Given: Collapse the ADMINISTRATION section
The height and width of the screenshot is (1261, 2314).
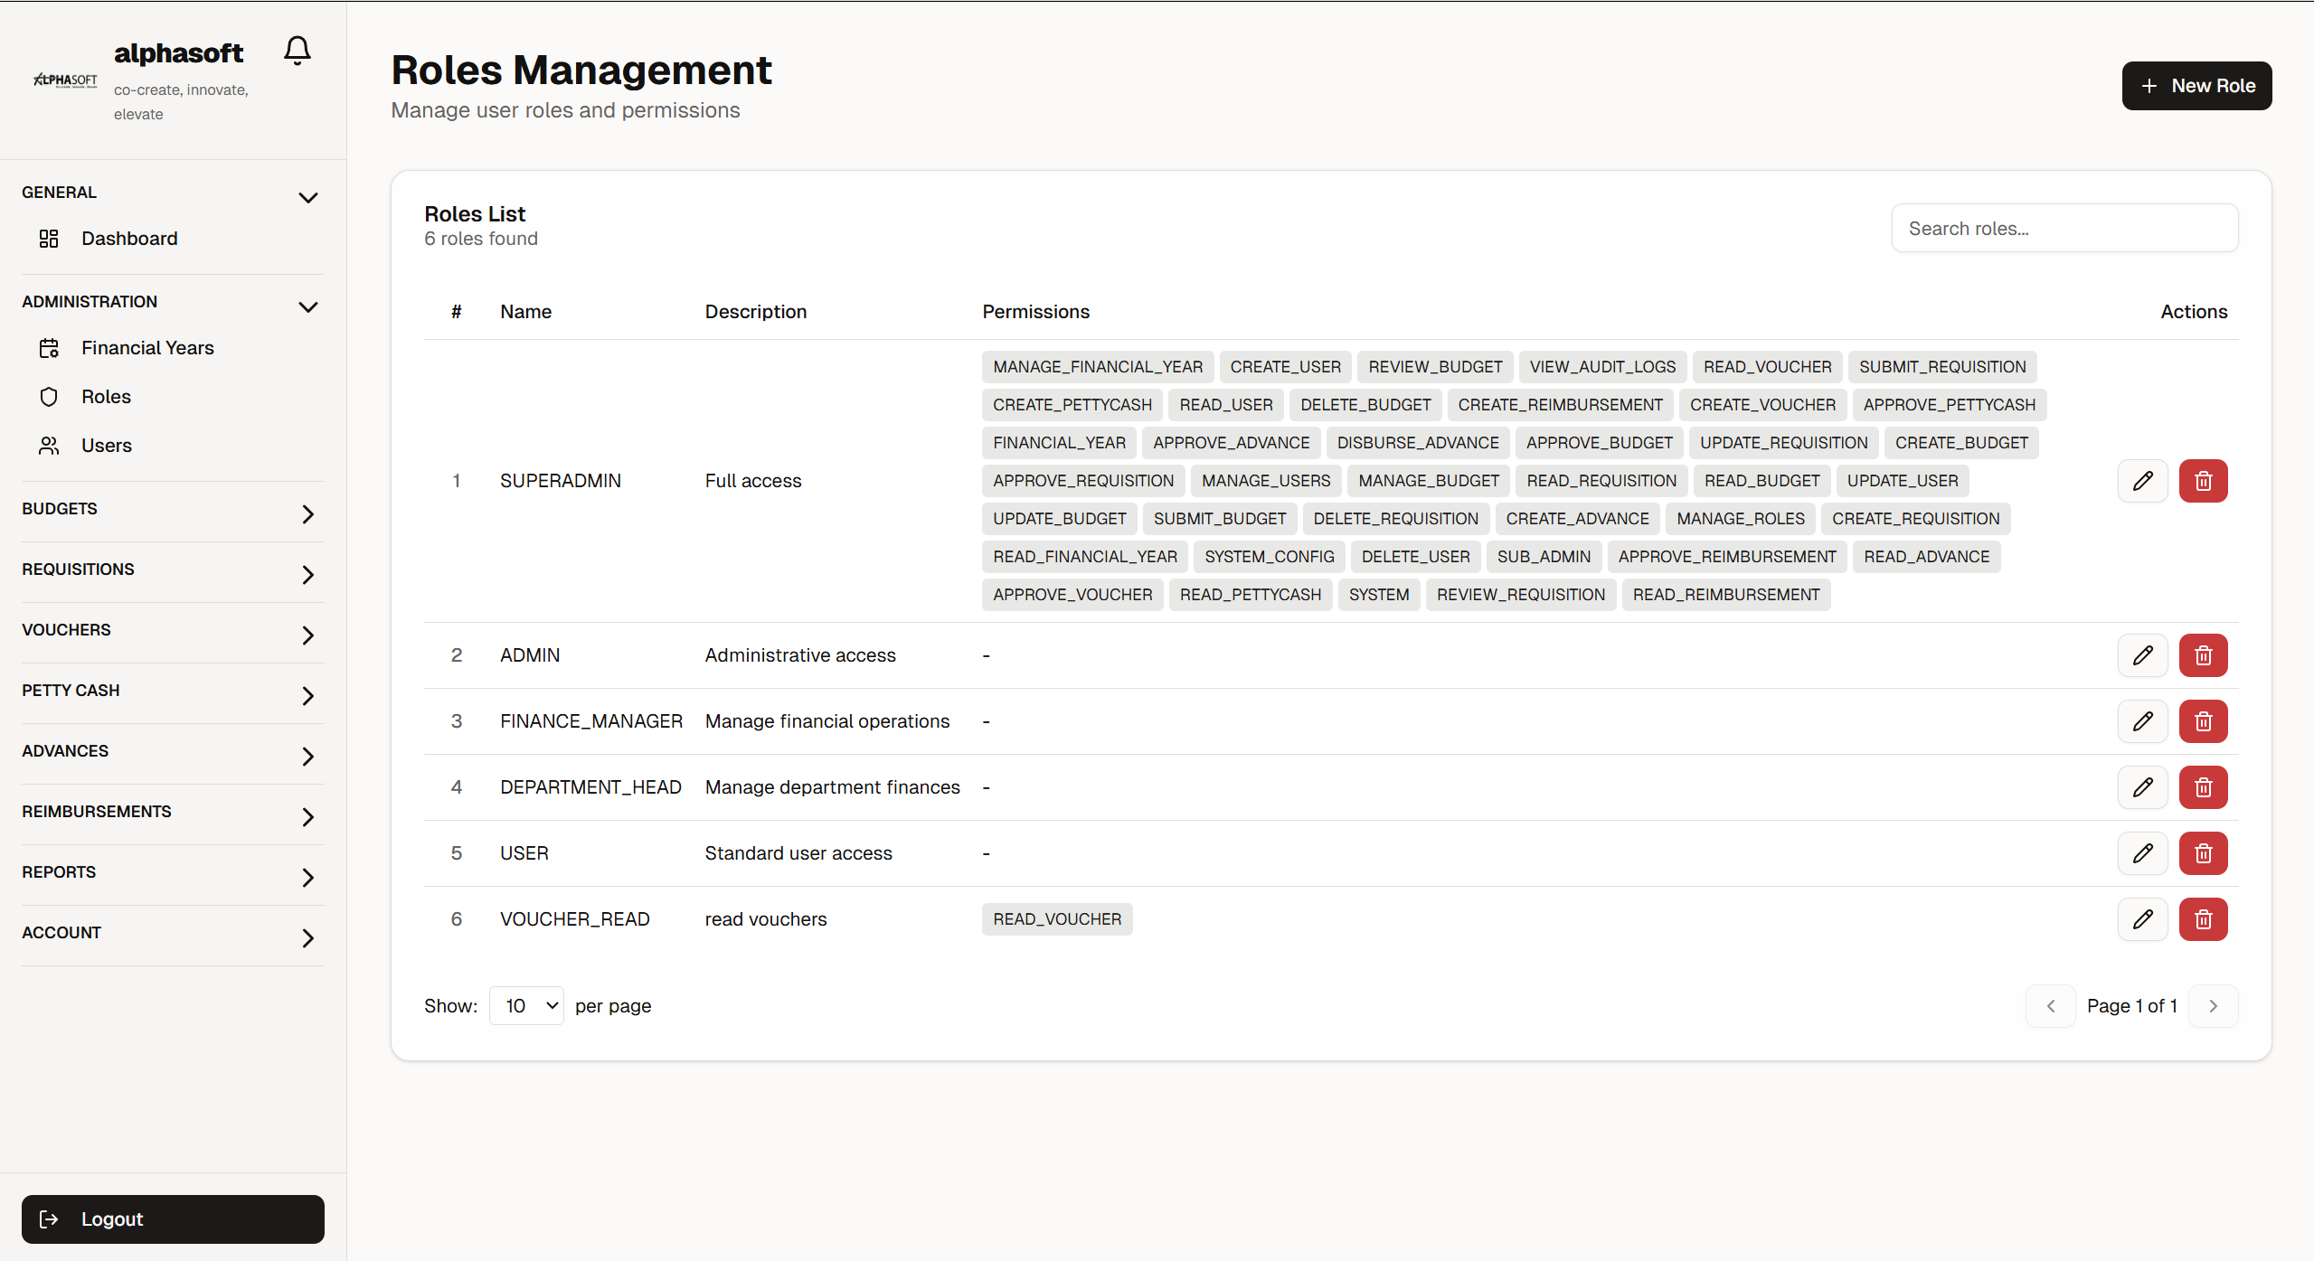Looking at the screenshot, I should pos(307,306).
